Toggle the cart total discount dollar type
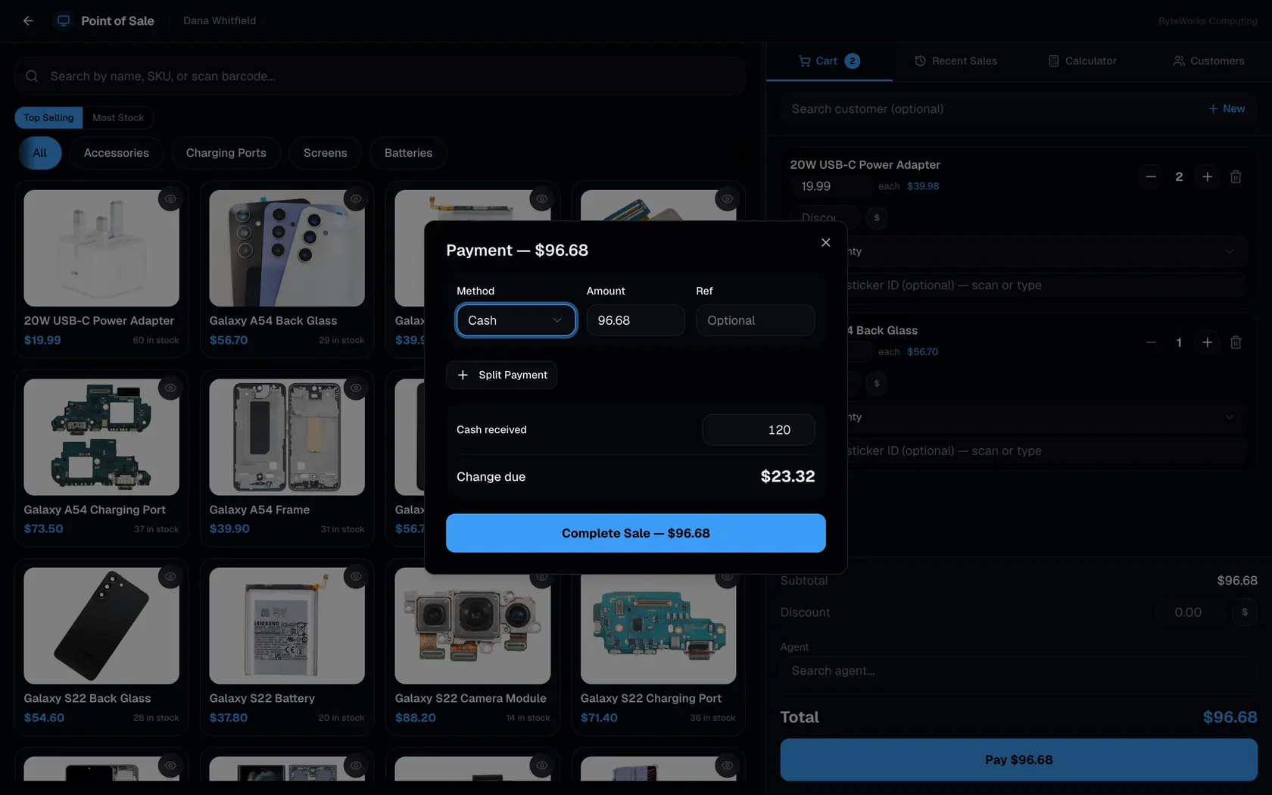 tap(1244, 612)
